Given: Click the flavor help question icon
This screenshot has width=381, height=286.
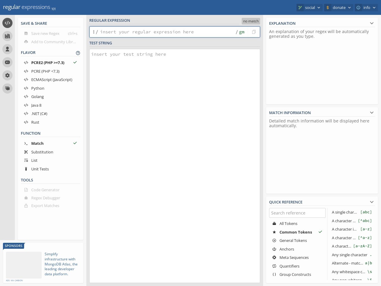Looking at the screenshot, I should coord(78,53).
